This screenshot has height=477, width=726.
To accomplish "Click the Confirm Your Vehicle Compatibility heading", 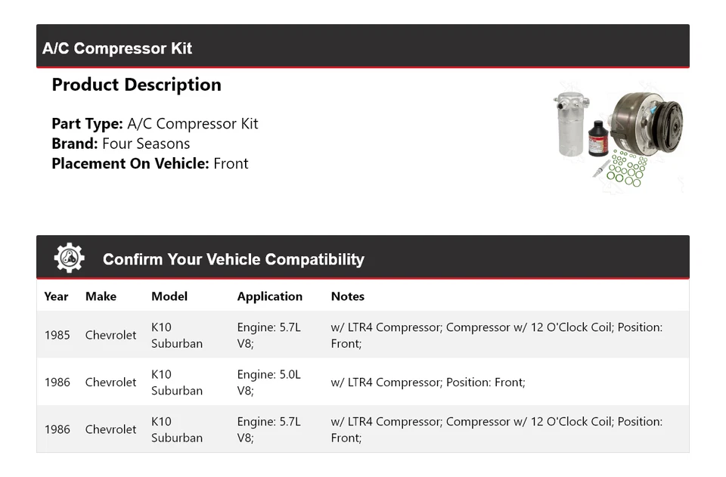I will (233, 259).
